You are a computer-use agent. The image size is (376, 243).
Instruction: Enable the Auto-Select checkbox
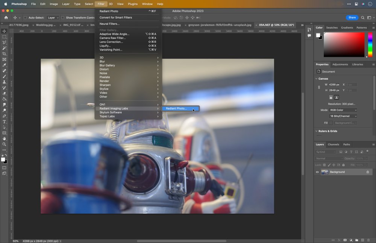coord(25,18)
